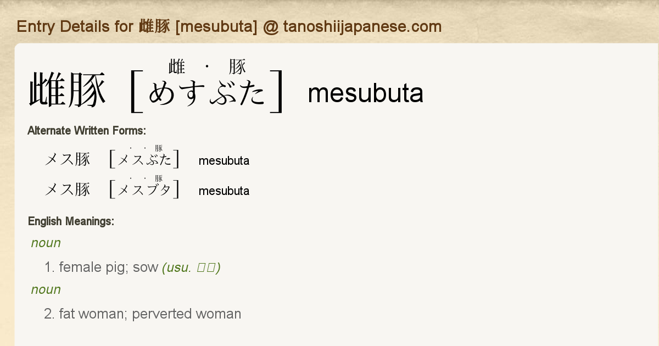Click the green '(usu. …)' usage note
Image resolution: width=659 pixels, height=346 pixels.
(191, 267)
